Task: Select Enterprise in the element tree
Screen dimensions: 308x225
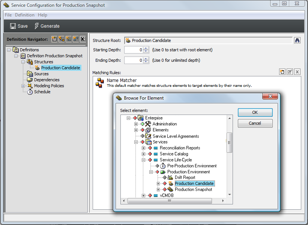Action: [154, 118]
